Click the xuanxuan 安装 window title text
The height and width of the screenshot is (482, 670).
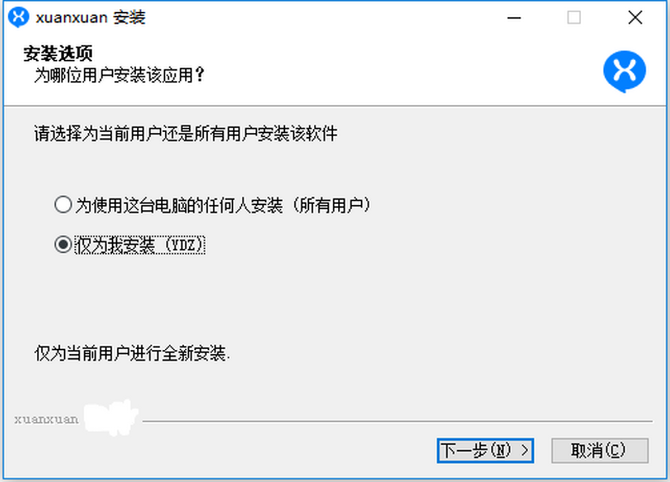[x=90, y=18]
